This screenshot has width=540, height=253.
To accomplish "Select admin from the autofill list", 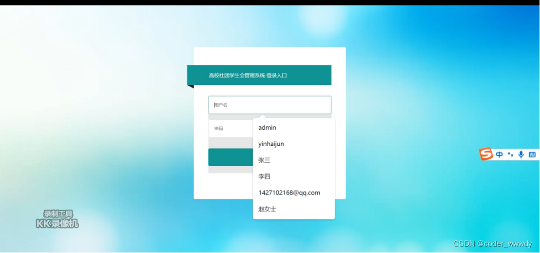I will (294, 128).
